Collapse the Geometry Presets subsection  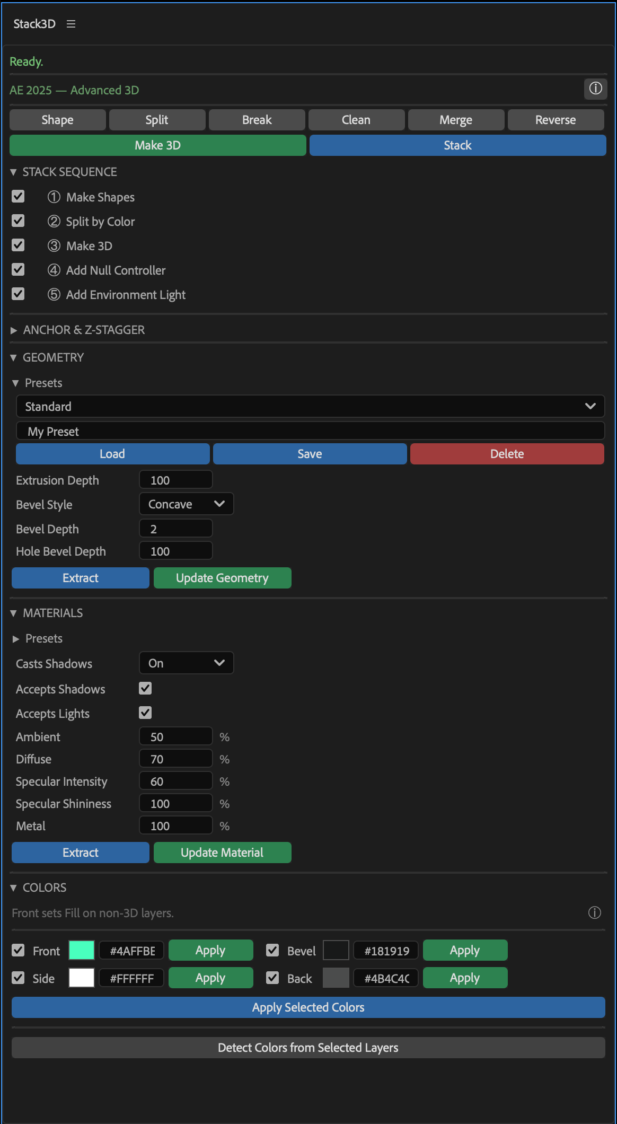(x=15, y=383)
